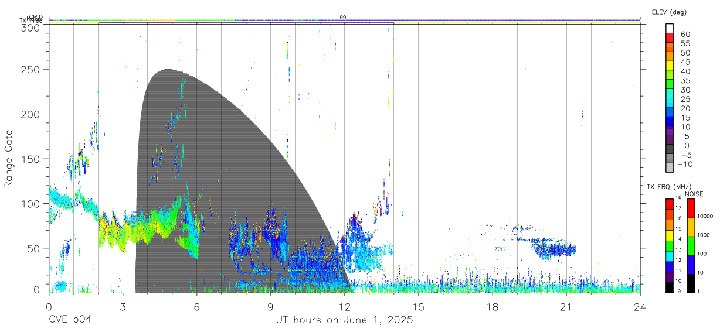Click the '-5' label on the ELEV scale
The image size is (720, 332).
[x=685, y=155]
